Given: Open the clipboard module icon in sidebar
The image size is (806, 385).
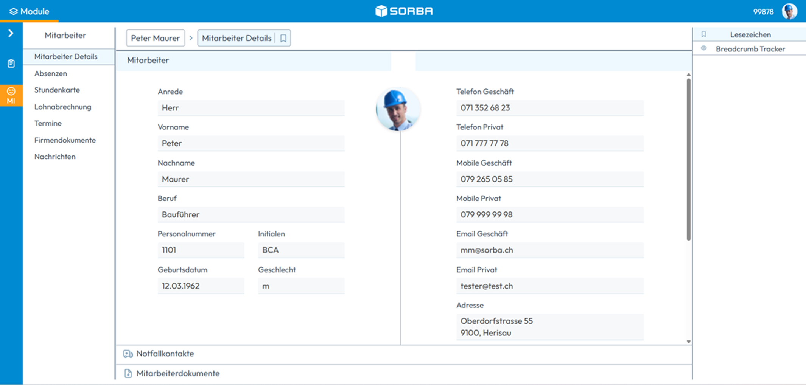Looking at the screenshot, I should 11,63.
